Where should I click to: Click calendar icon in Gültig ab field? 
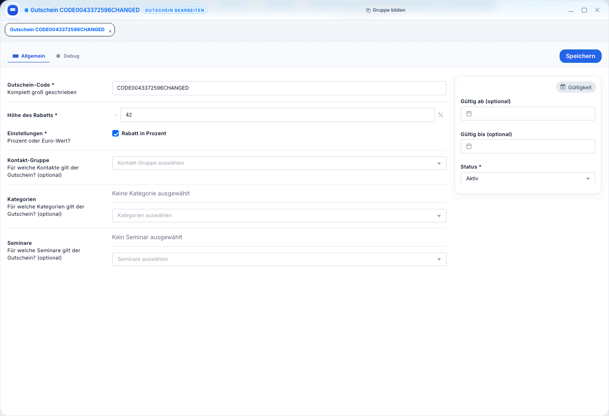click(469, 114)
